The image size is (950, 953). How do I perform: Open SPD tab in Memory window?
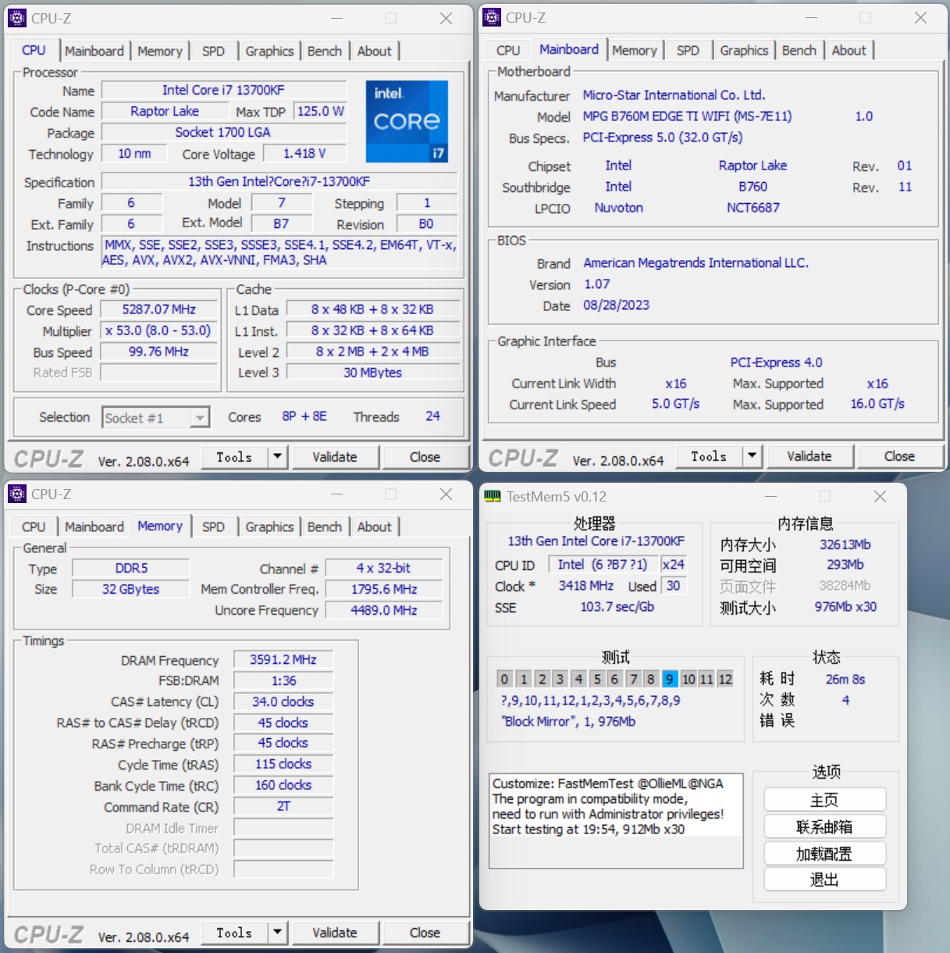pos(213,526)
